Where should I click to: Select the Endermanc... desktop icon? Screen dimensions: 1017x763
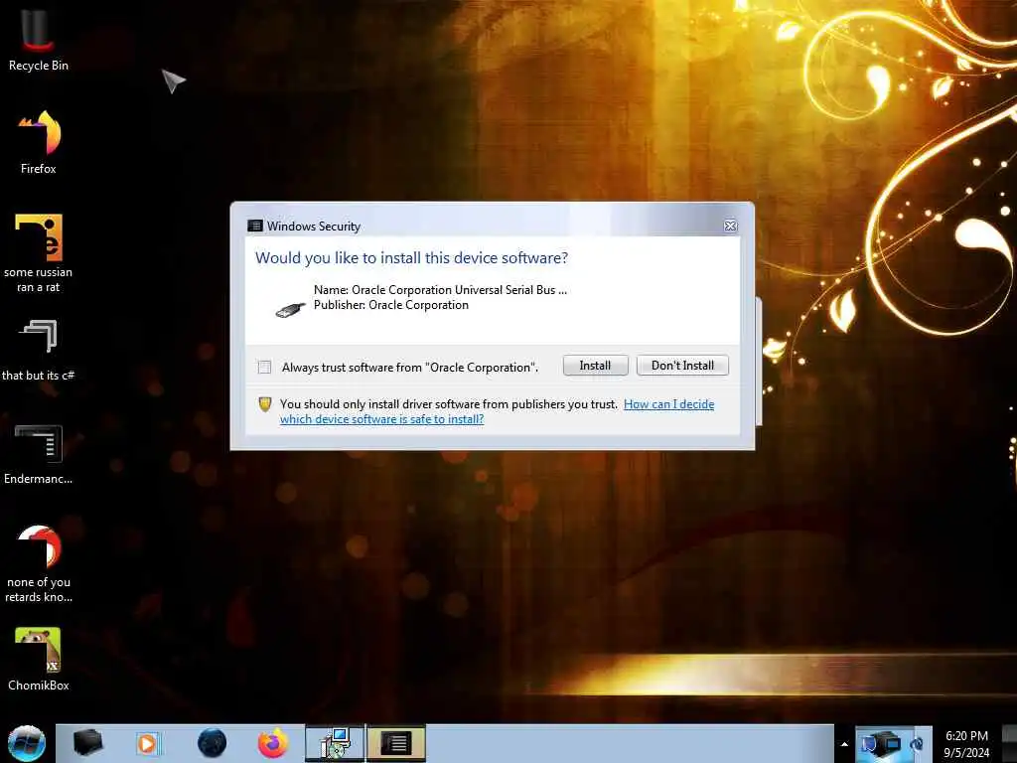(39, 453)
